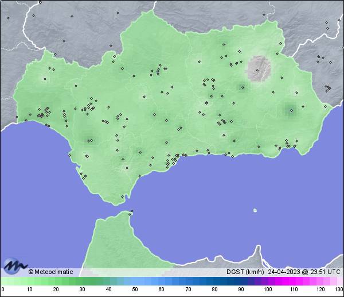Select the 130 scale label
This screenshot has width=344, height=297.
click(339, 289)
